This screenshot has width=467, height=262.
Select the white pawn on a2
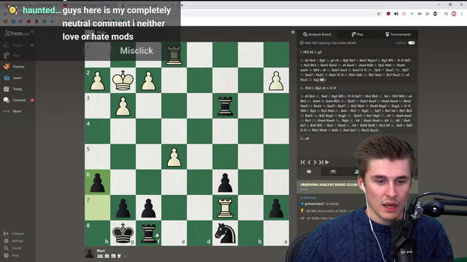click(276, 80)
